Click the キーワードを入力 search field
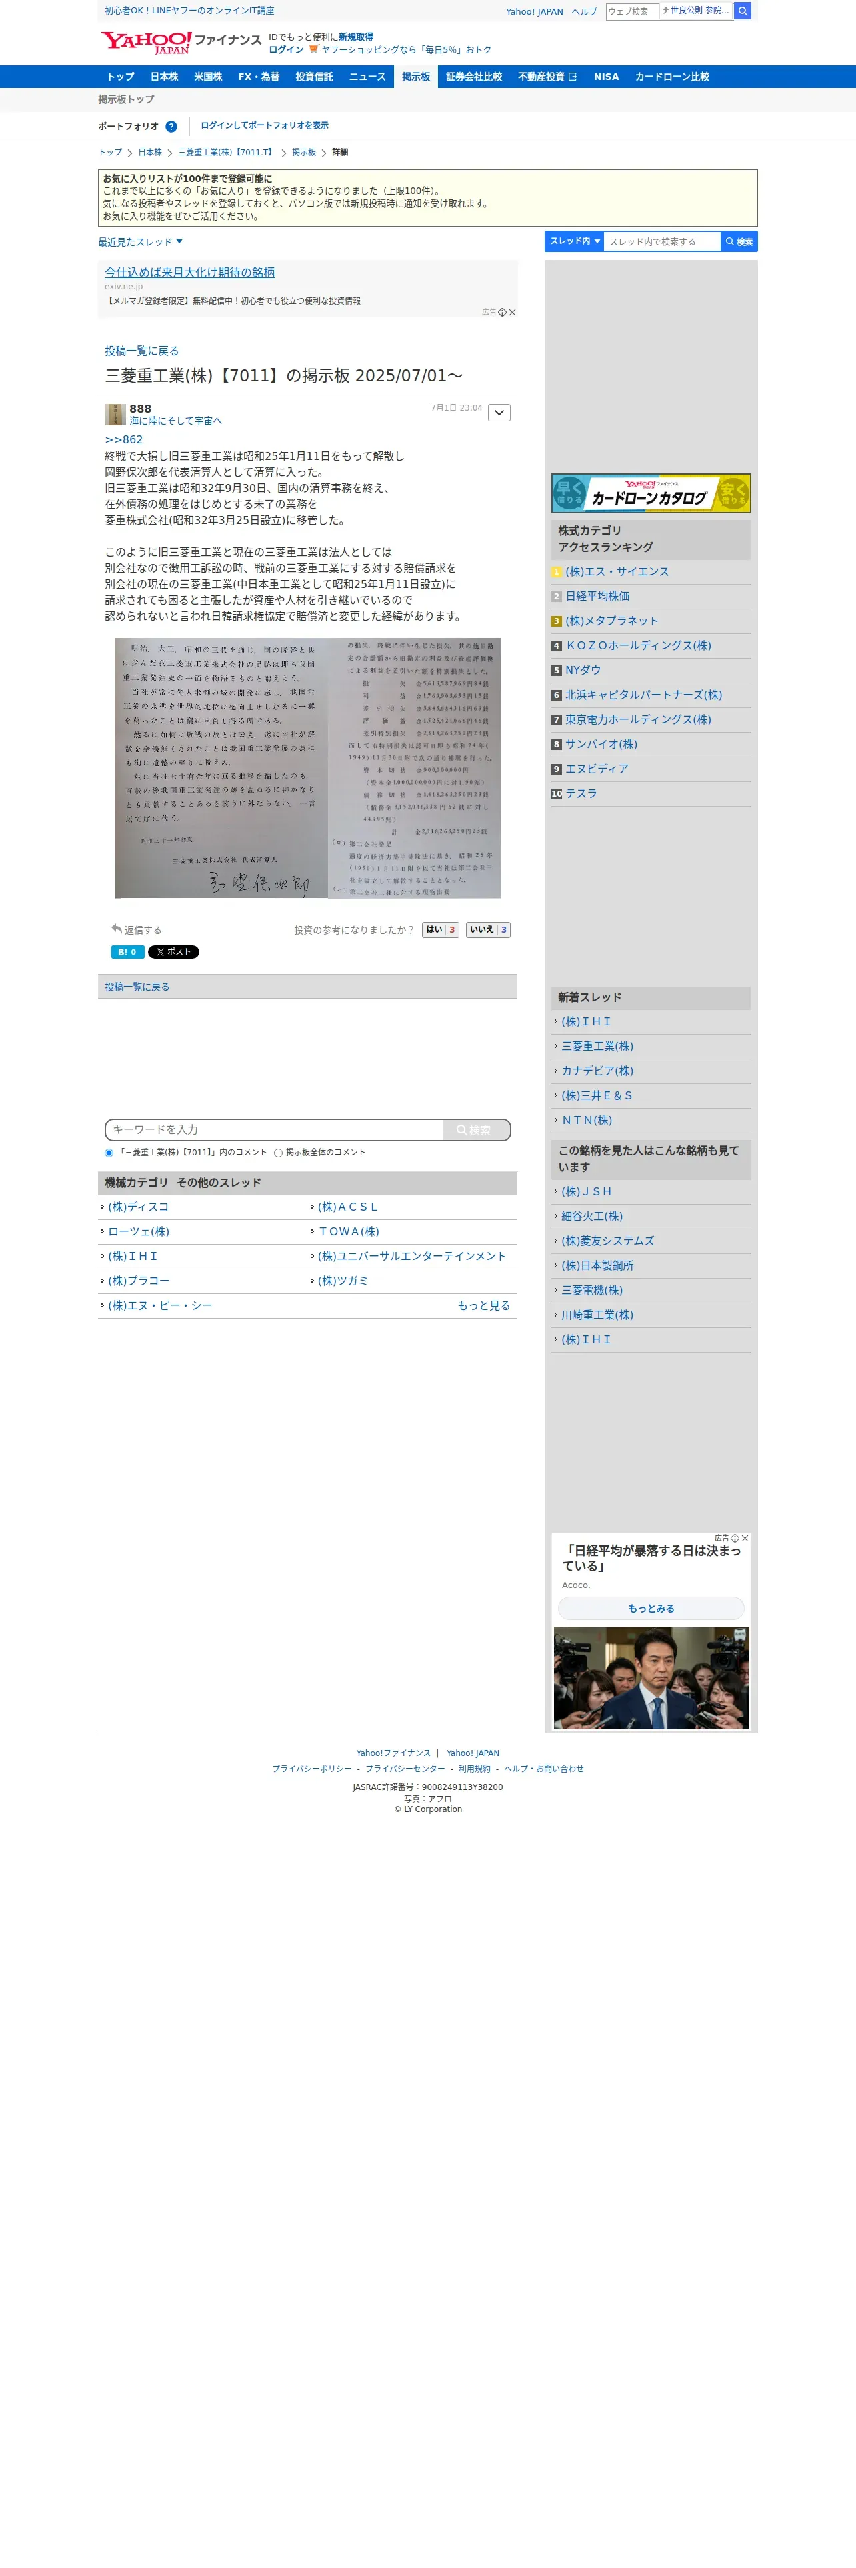 click(275, 1129)
